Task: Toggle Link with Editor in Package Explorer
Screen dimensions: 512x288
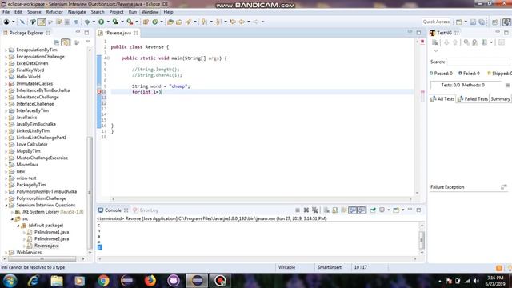Action: (66, 42)
